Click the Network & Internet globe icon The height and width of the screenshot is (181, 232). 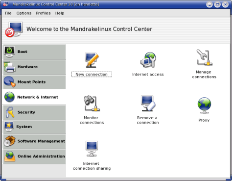9,97
